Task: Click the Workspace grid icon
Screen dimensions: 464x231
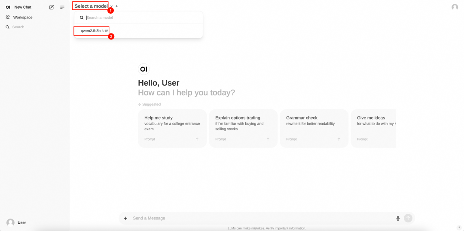Action: [x=8, y=18]
